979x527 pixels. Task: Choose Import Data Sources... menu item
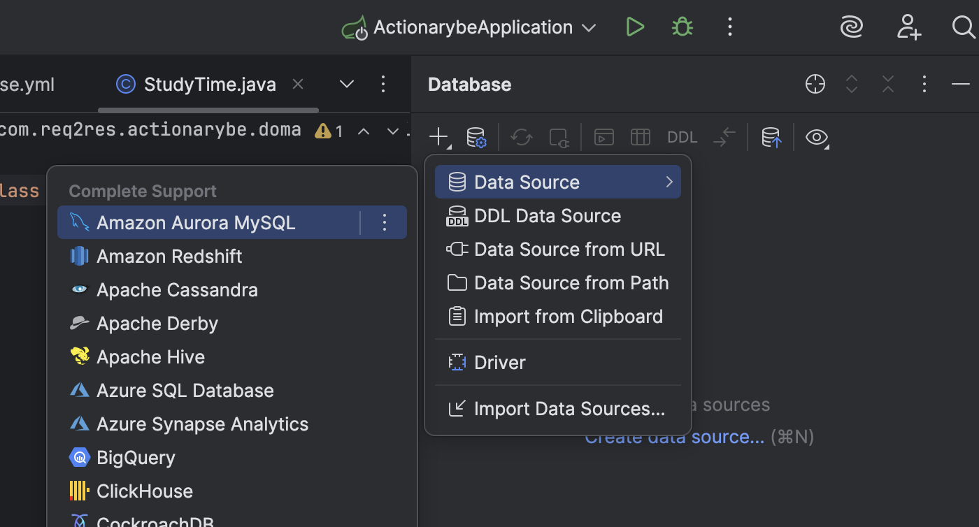pos(558,409)
